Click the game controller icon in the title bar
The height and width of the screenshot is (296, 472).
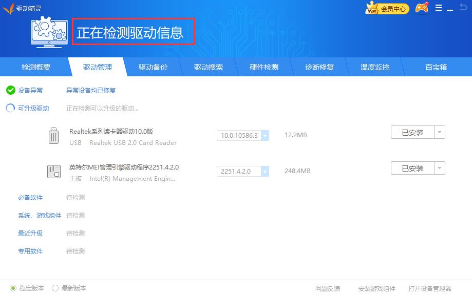pos(421,8)
